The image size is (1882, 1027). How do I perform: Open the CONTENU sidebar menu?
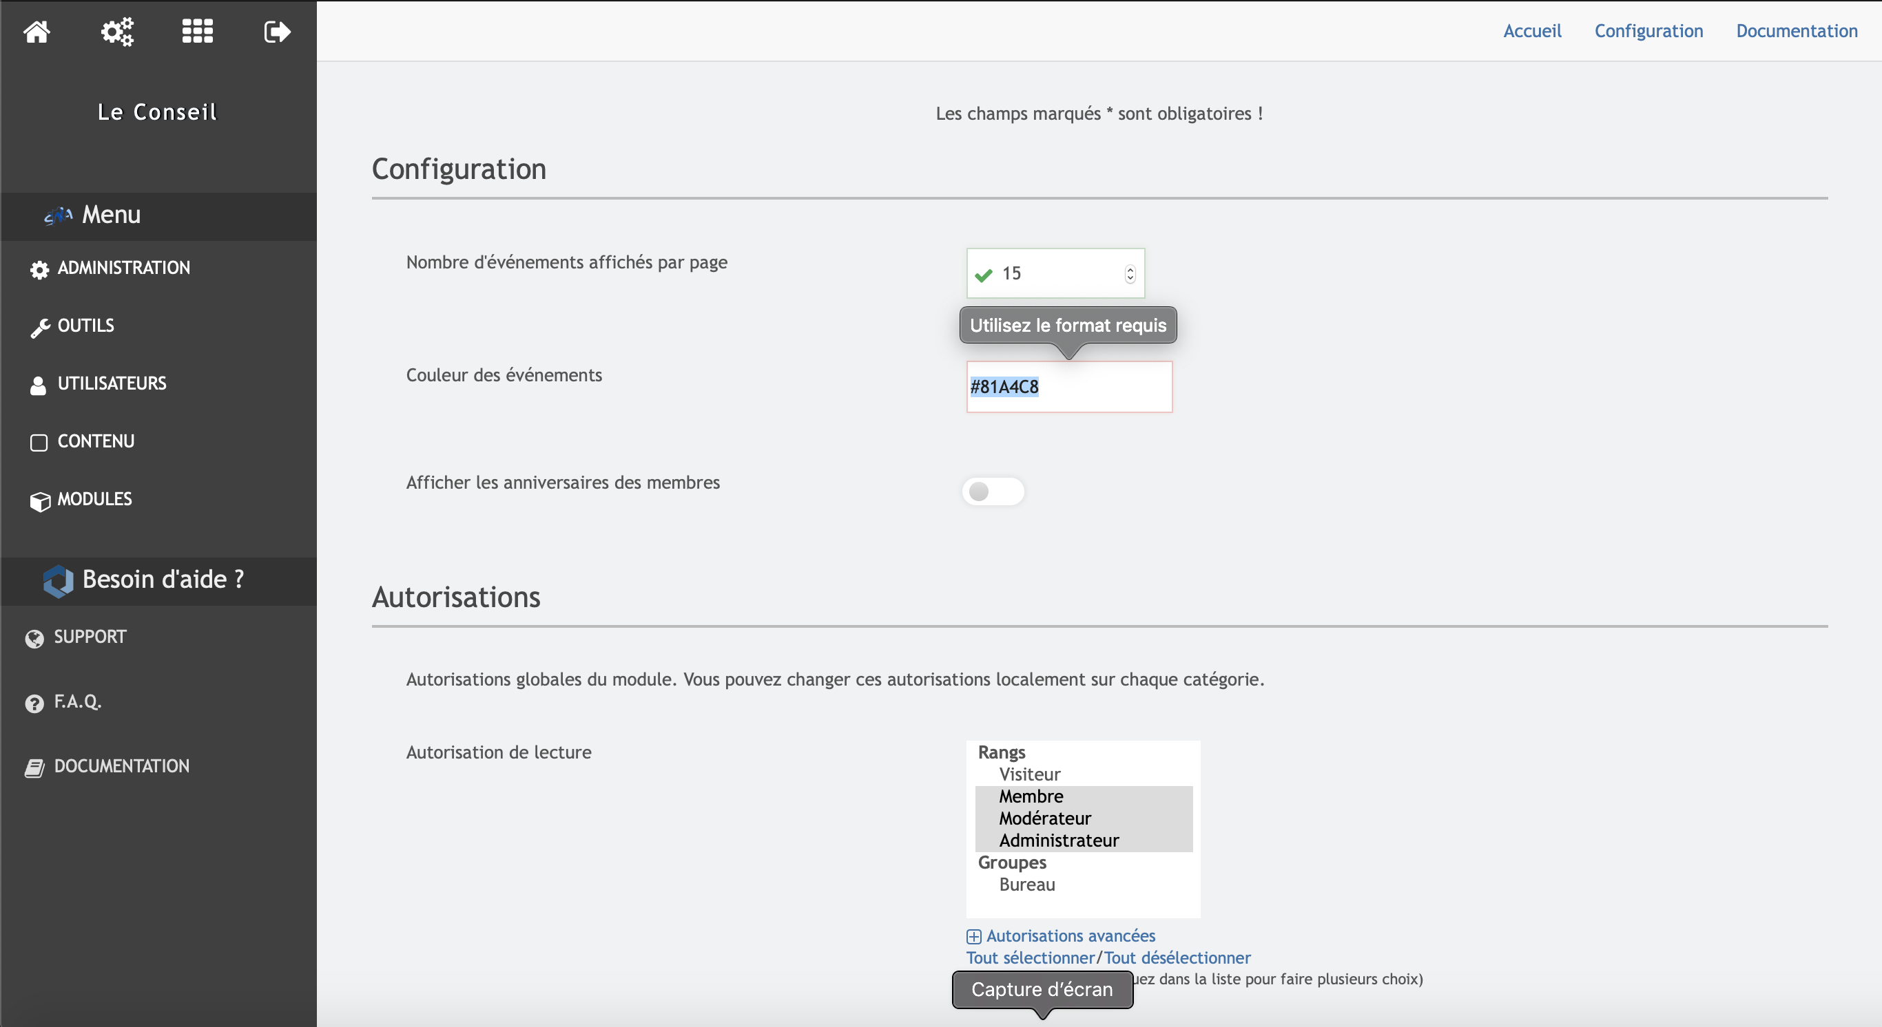coord(96,442)
